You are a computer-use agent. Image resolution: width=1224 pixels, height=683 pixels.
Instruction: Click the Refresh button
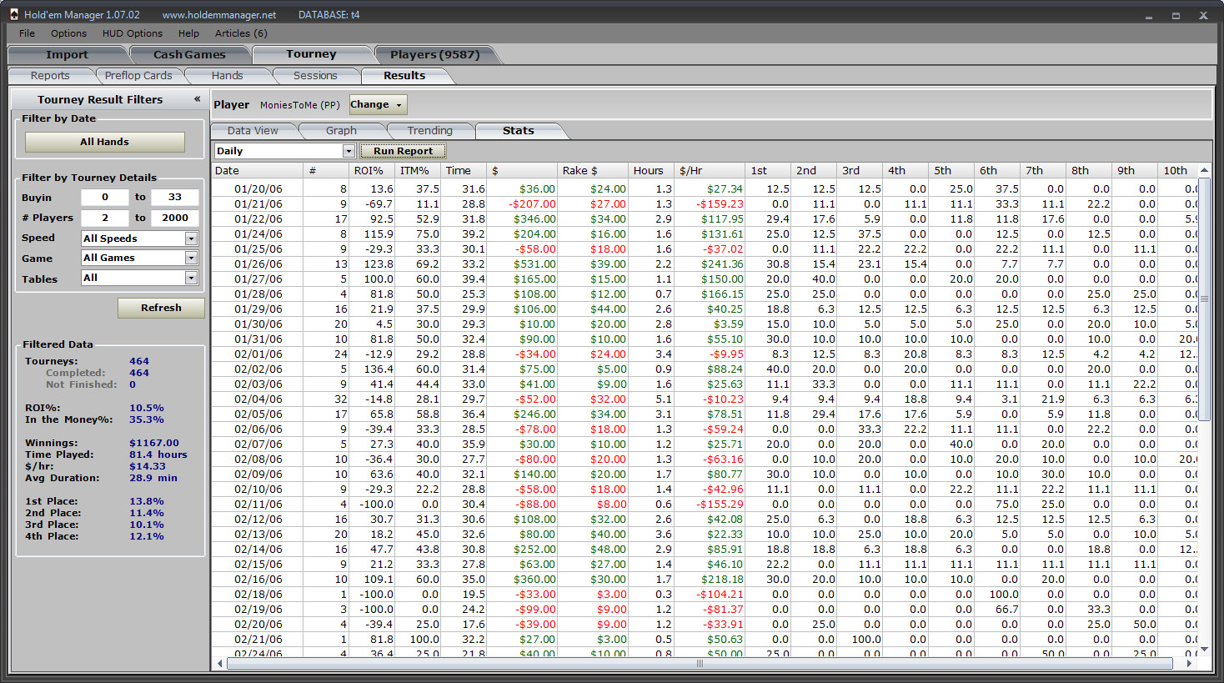point(161,308)
